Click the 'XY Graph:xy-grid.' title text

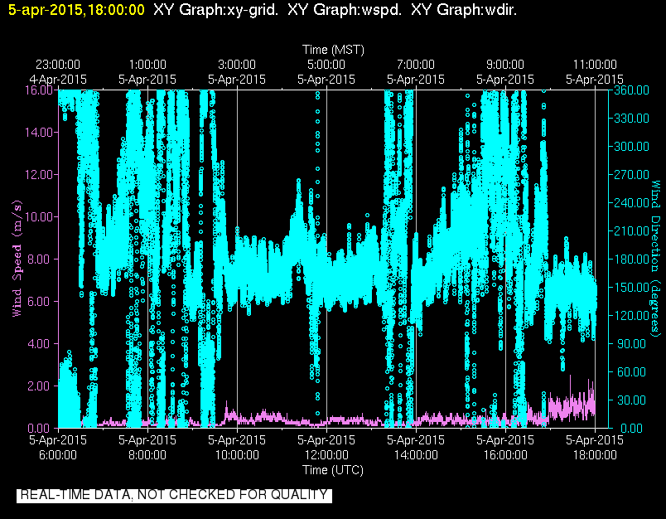point(215,10)
